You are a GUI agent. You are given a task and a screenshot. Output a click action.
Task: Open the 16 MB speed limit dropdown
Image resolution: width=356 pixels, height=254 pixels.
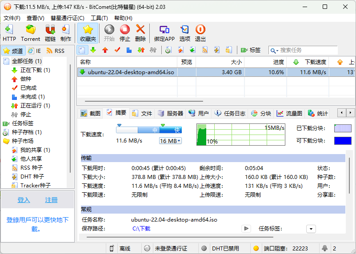click(170, 141)
